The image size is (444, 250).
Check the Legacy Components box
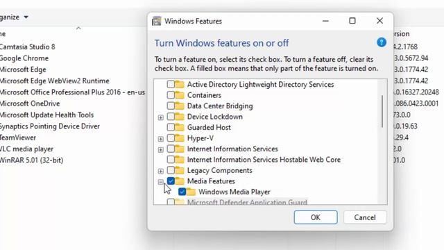(x=171, y=170)
